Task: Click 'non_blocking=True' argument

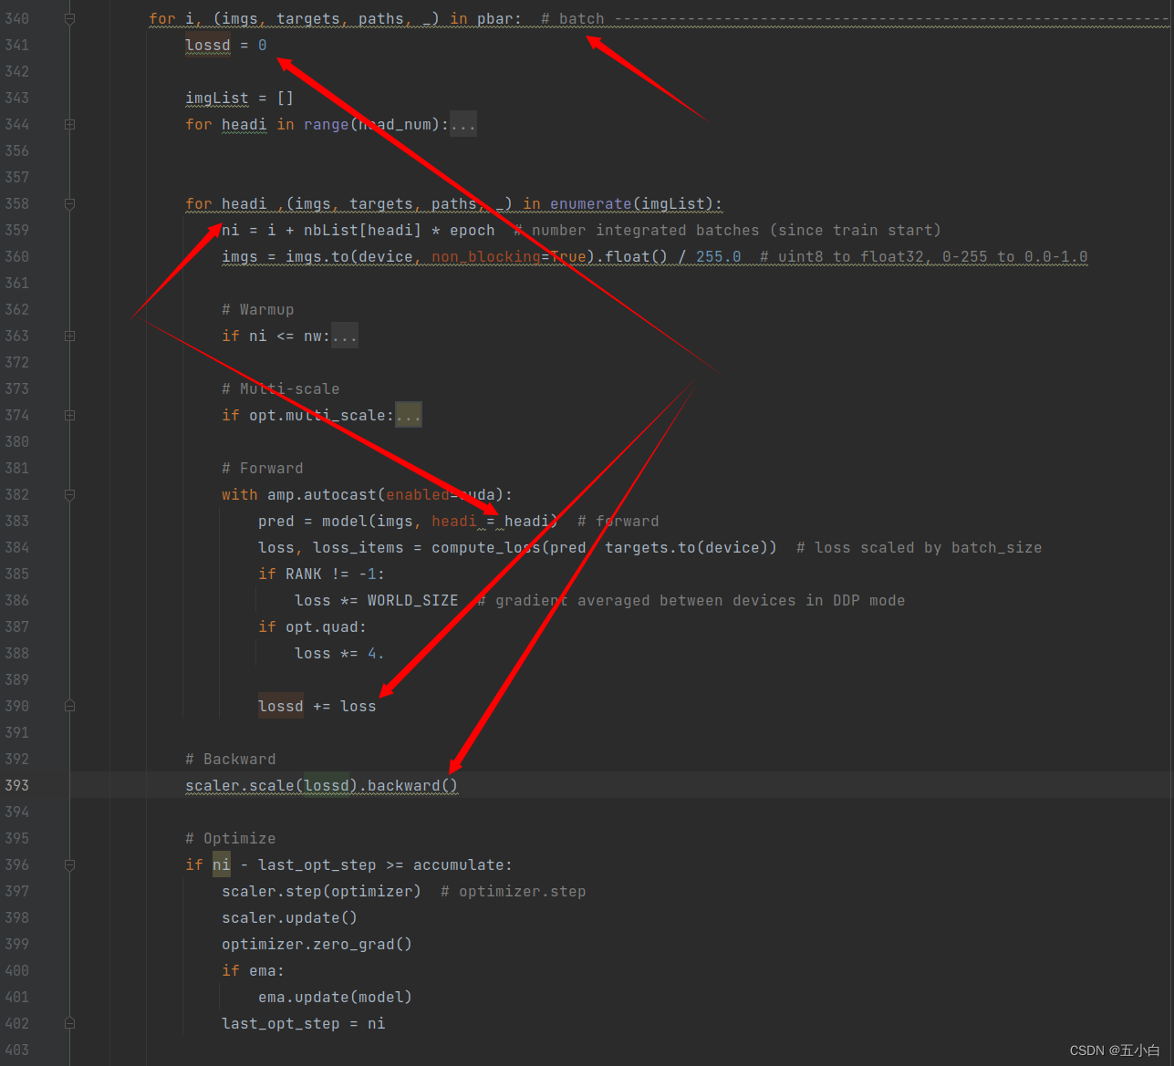Action: [x=509, y=256]
